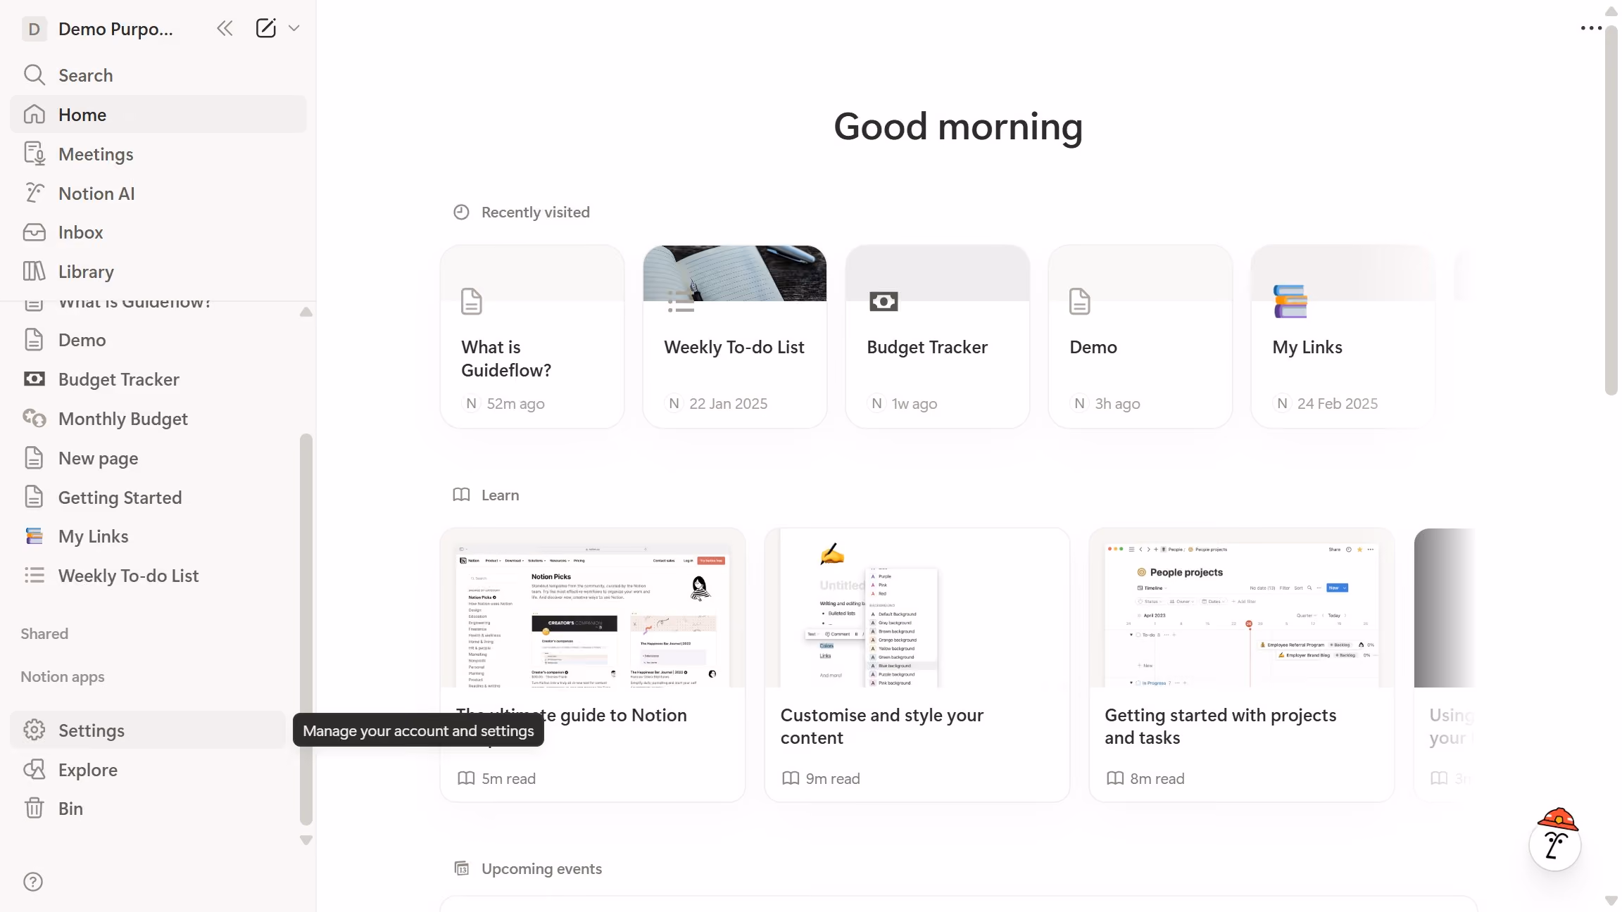Click the "22 Jan 2025" date text
The height and width of the screenshot is (912, 1622).
[x=728, y=403]
